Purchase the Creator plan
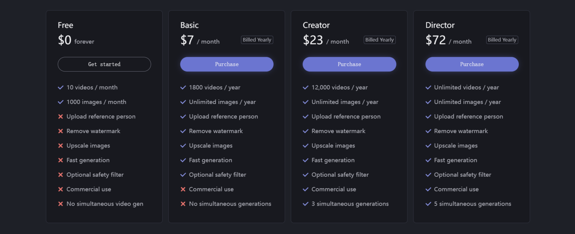575x234 pixels. 349,64
